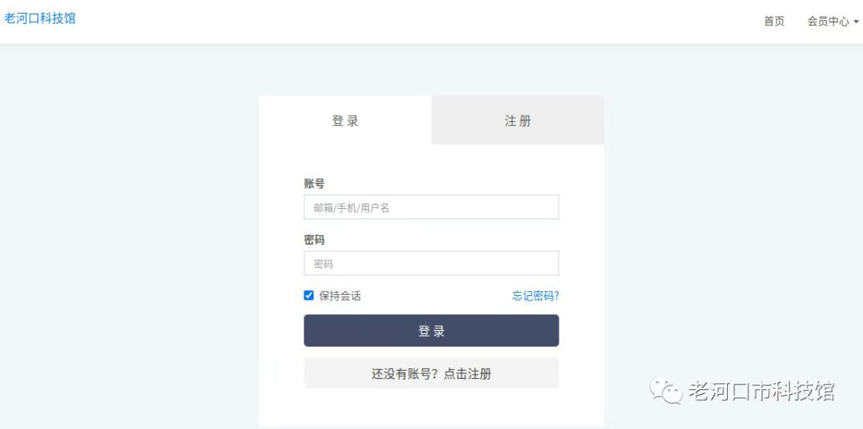
Task: Focus the 邮箱/手机/用户名 account field
Action: [x=431, y=207]
